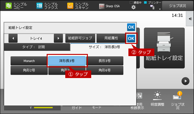Go to the next home screen page
Viewport: 194px width, 114px height.
(x=185, y=81)
